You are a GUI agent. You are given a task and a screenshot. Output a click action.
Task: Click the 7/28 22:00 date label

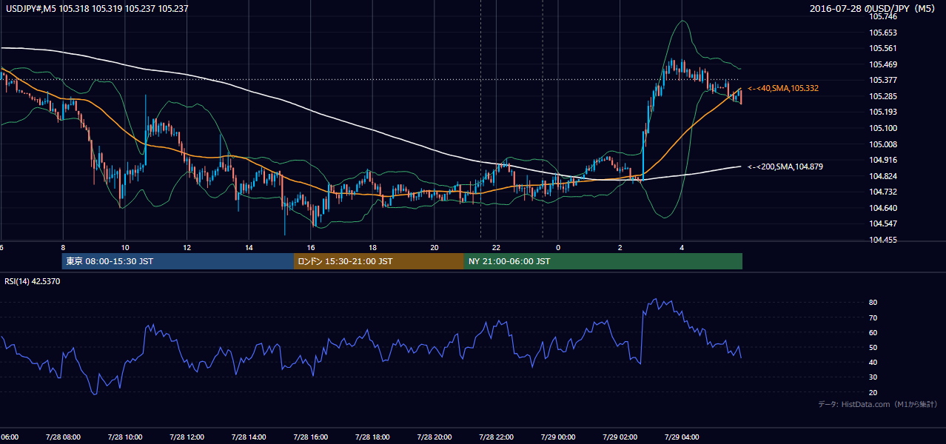(495, 437)
